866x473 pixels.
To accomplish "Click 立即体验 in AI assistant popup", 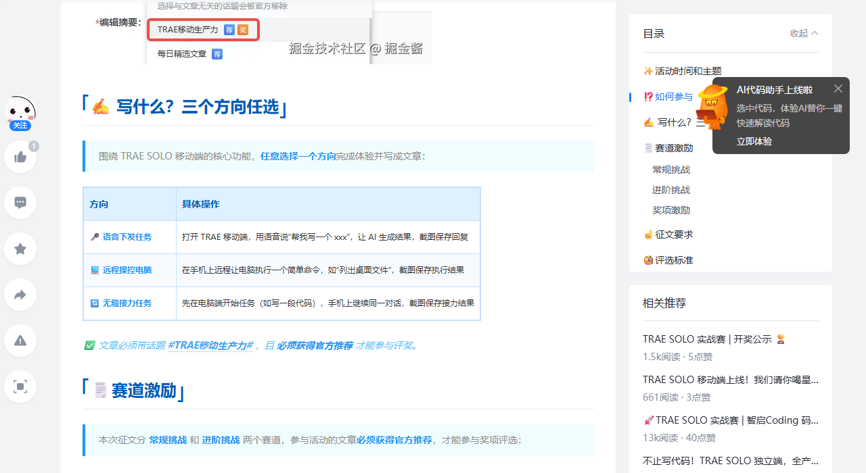I will click(x=754, y=141).
